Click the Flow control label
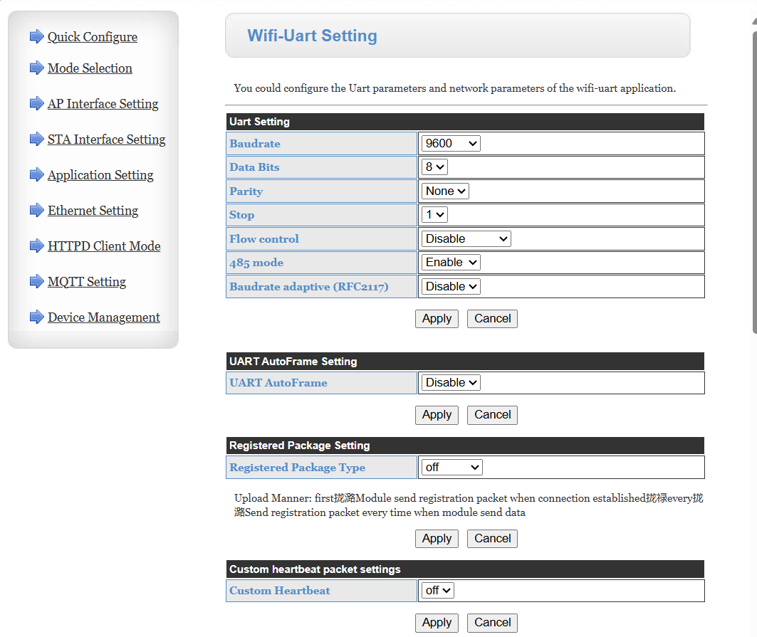The image size is (757, 637). click(263, 239)
